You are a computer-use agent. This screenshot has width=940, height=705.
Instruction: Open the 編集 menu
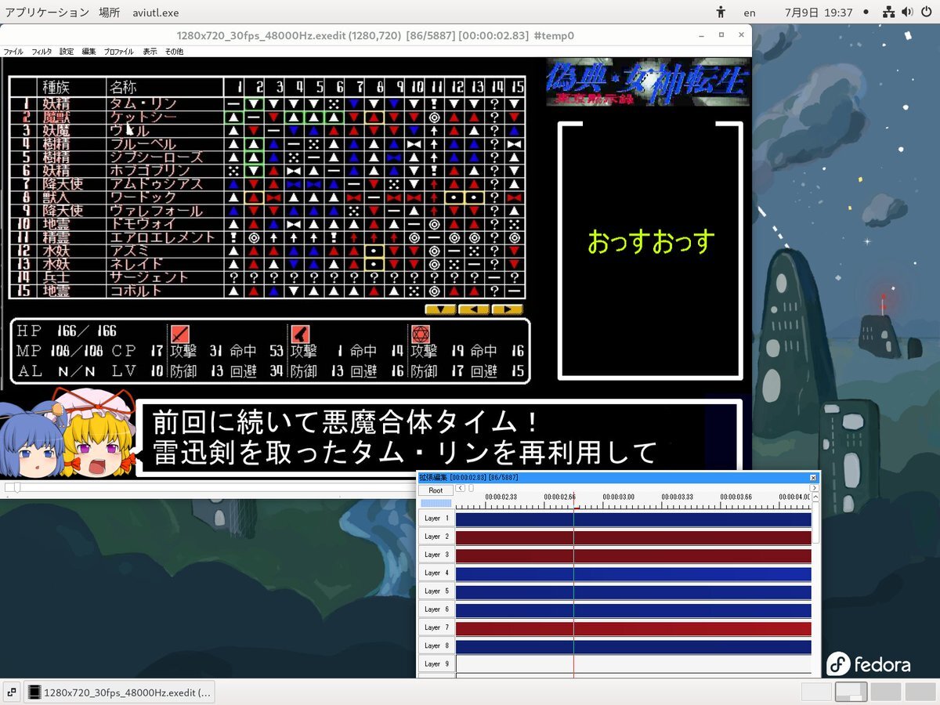click(x=89, y=52)
